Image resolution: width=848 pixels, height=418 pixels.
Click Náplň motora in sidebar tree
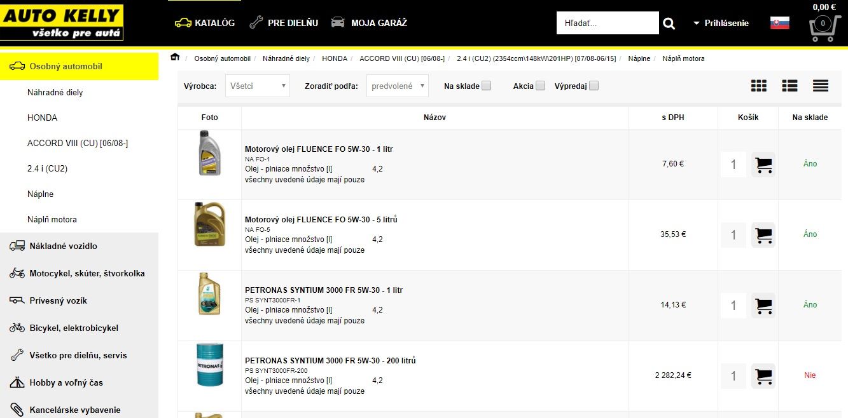52,219
